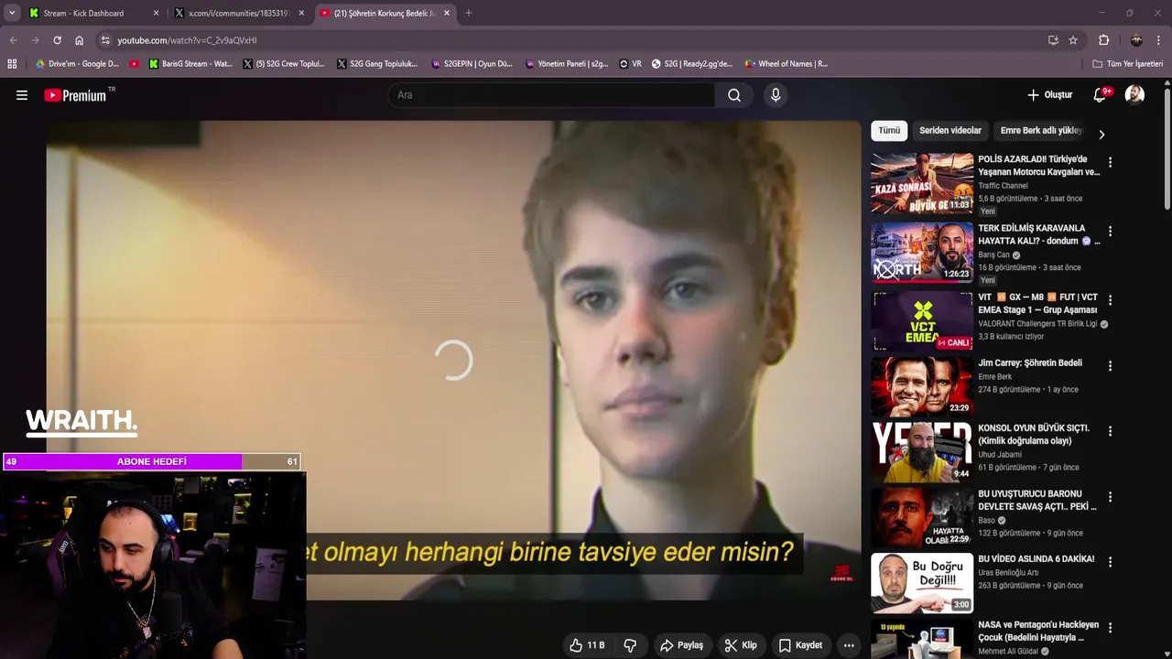Open browser extensions puzzle icon
Image resolution: width=1172 pixels, height=659 pixels.
[x=1104, y=40]
